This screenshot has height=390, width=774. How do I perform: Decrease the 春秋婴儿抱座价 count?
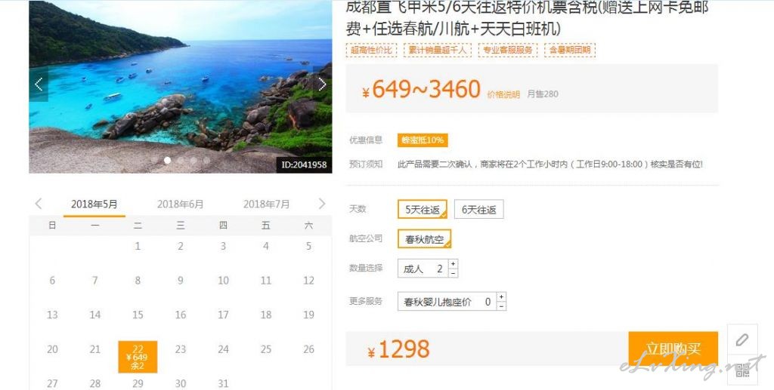click(502, 306)
